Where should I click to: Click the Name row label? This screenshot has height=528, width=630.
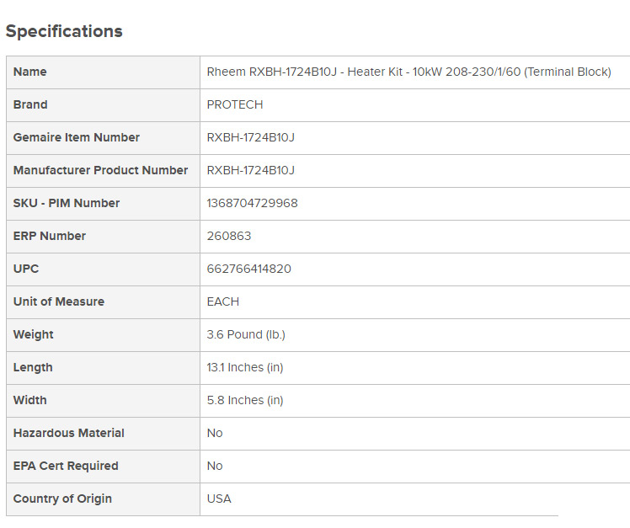[x=30, y=72]
